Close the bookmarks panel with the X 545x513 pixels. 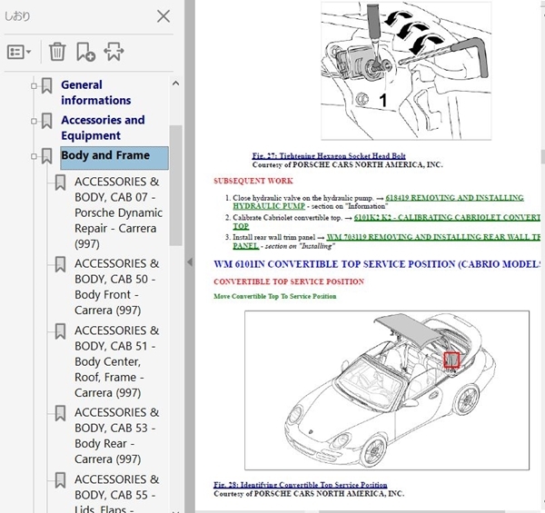coord(163,16)
